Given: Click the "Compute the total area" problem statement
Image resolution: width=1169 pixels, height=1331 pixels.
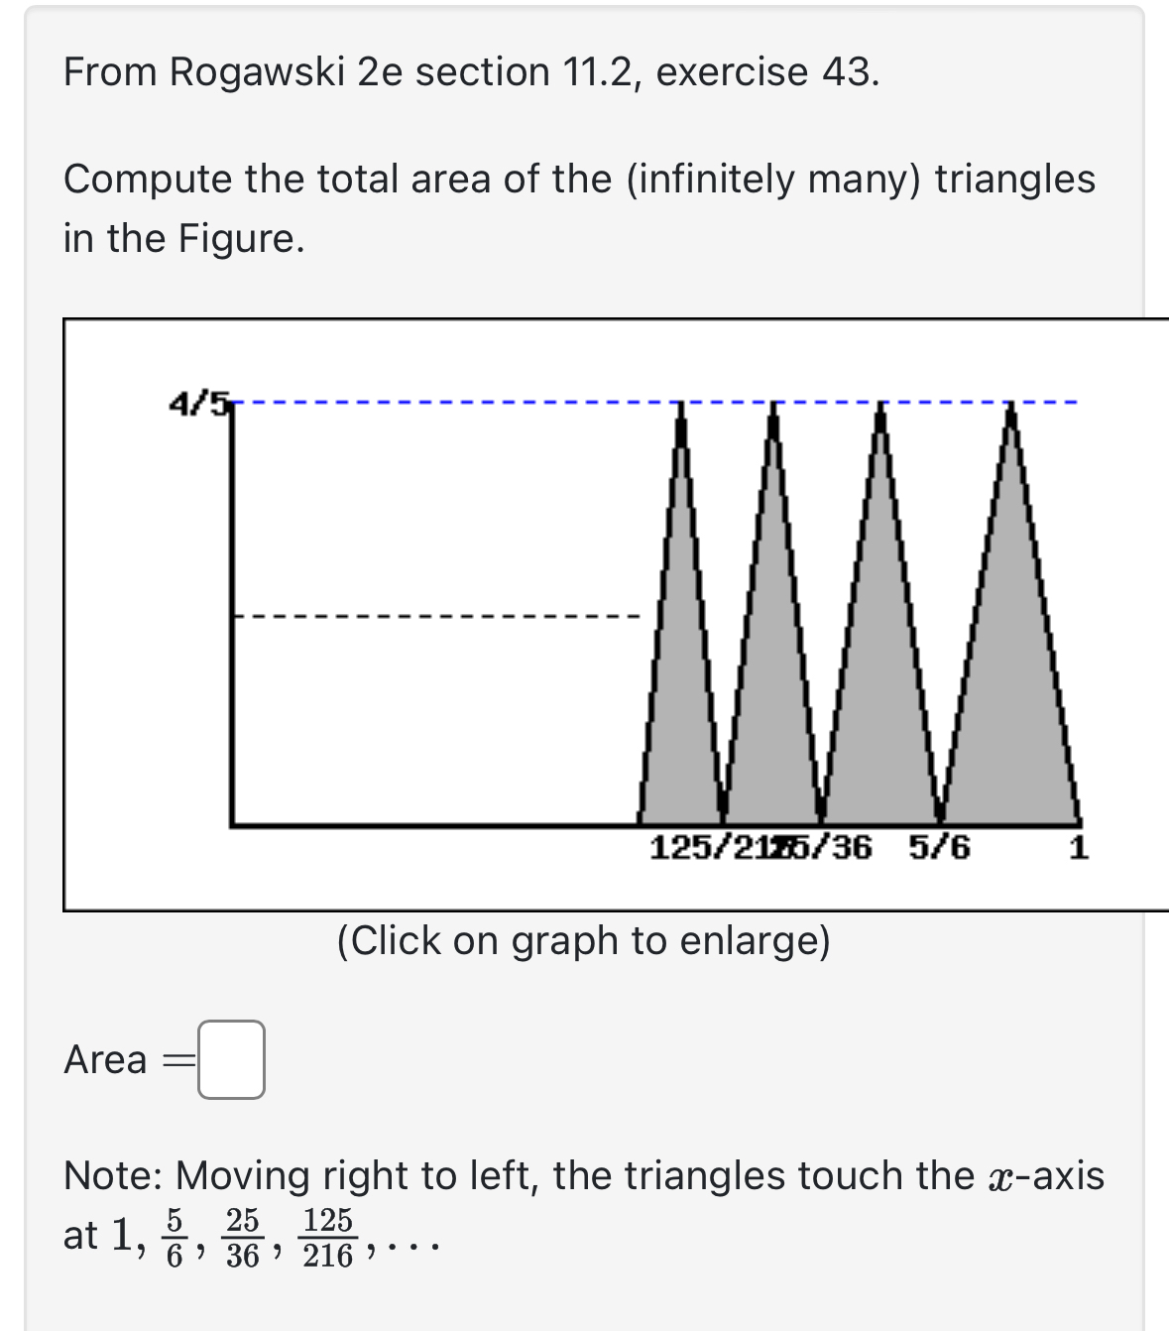Looking at the screenshot, I should pos(579,208).
